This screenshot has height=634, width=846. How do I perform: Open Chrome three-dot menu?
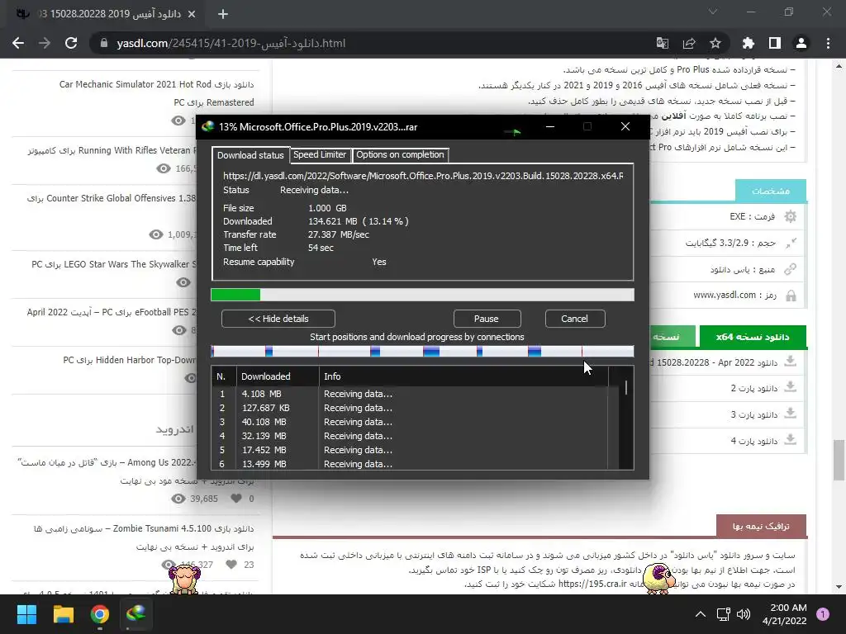(x=828, y=43)
